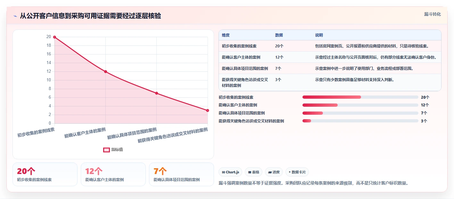Click the description starting 示意只有少数案例
Screen dimensions: 454x199
click(355, 80)
